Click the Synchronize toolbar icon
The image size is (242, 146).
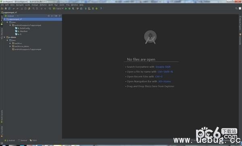[9, 8]
